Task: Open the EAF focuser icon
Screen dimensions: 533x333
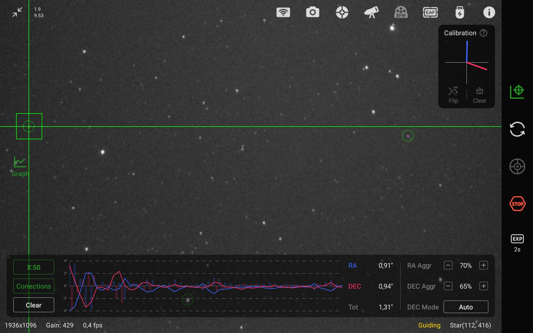Action: click(430, 12)
